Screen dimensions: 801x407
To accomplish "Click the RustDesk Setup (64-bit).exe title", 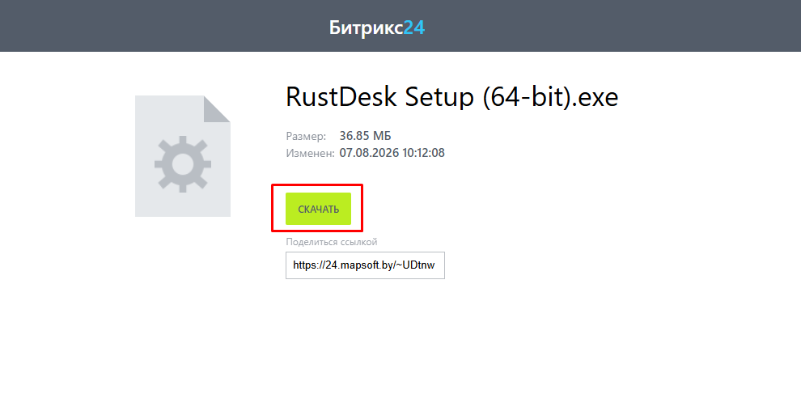I will (x=452, y=96).
